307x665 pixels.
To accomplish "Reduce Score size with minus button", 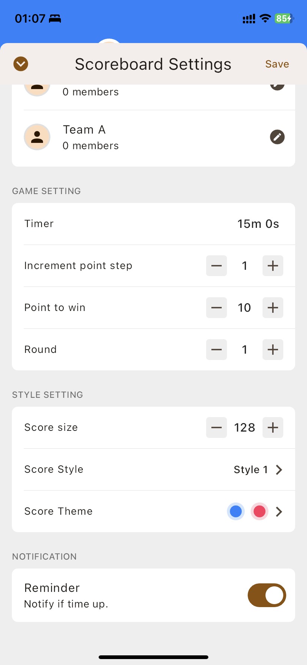I will coord(217,427).
